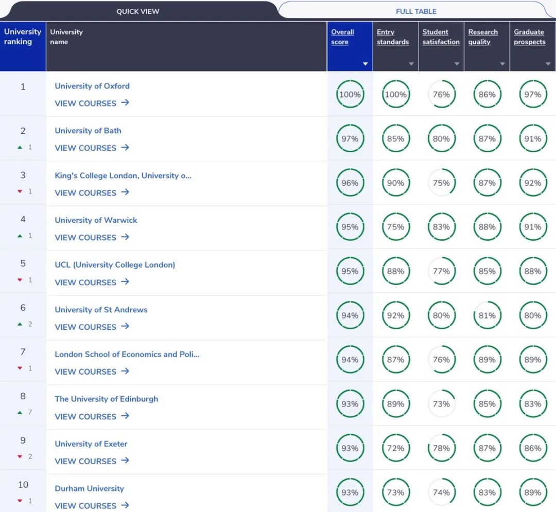The image size is (556, 512).
Task: Click Oxford's 97% graduate prospects circle
Action: tap(533, 94)
